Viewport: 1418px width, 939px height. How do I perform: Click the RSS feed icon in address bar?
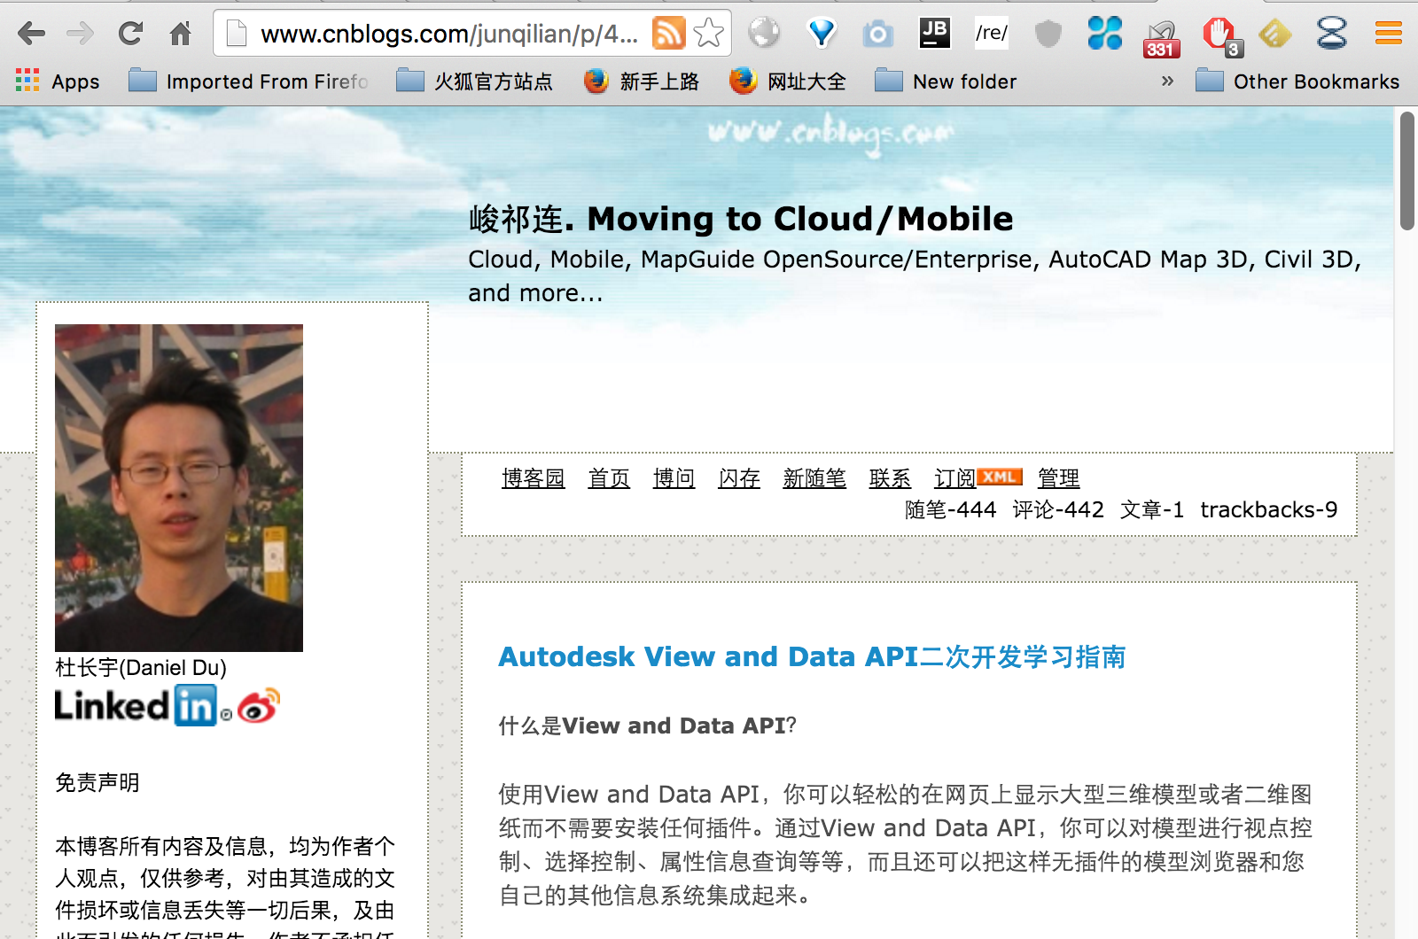(x=668, y=33)
